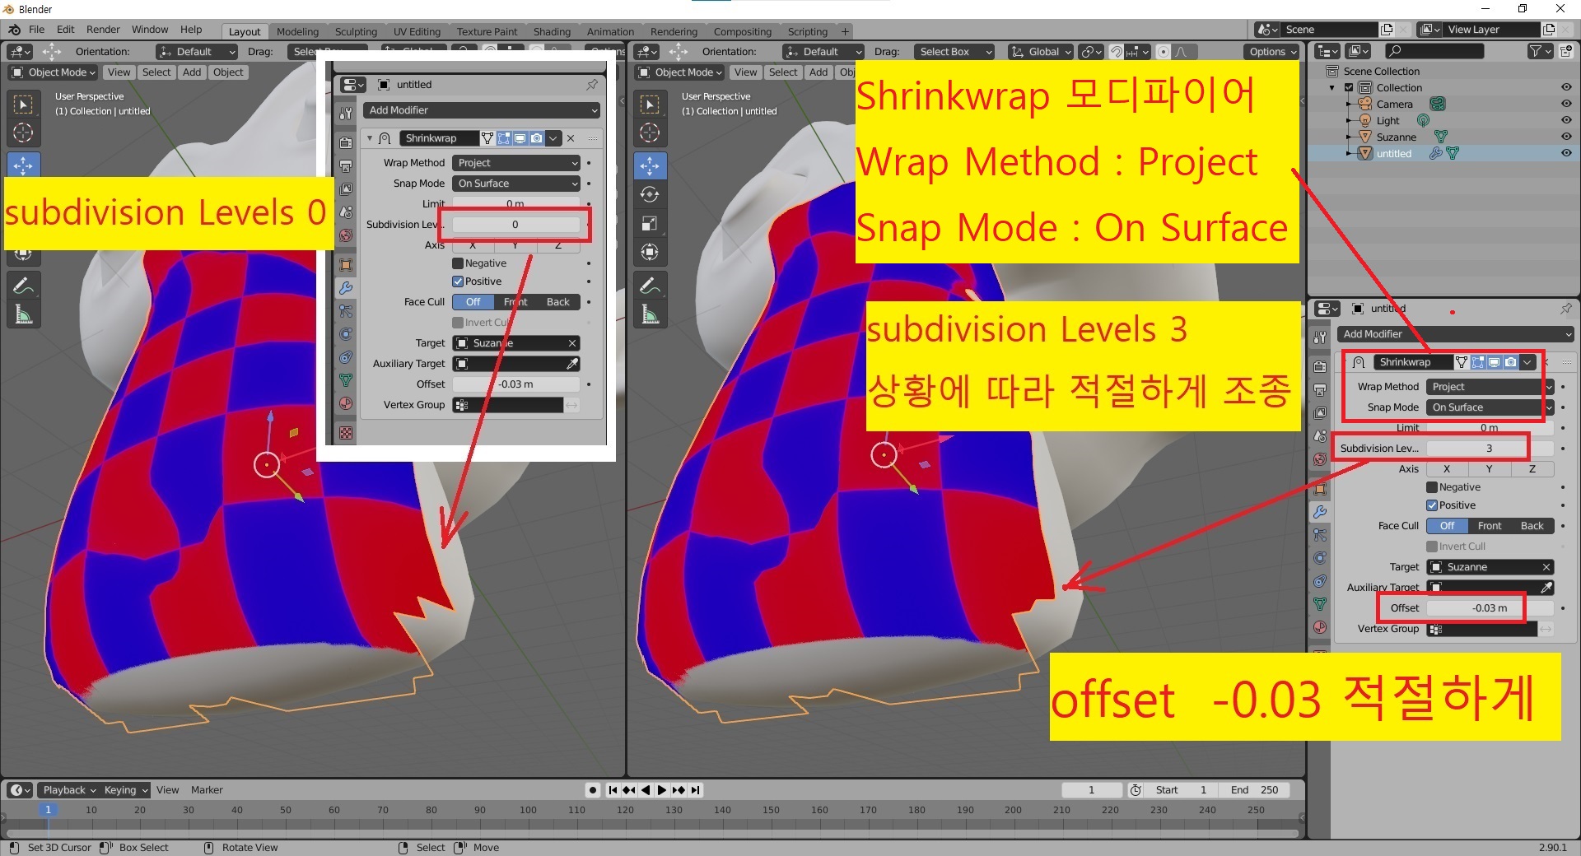Screen dimensions: 1581x856
Task: Open World properties tab in right Properties editor
Action: tap(1320, 459)
